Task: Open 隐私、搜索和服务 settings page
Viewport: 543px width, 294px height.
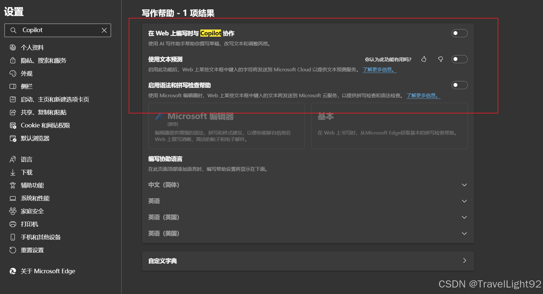Action: point(43,60)
